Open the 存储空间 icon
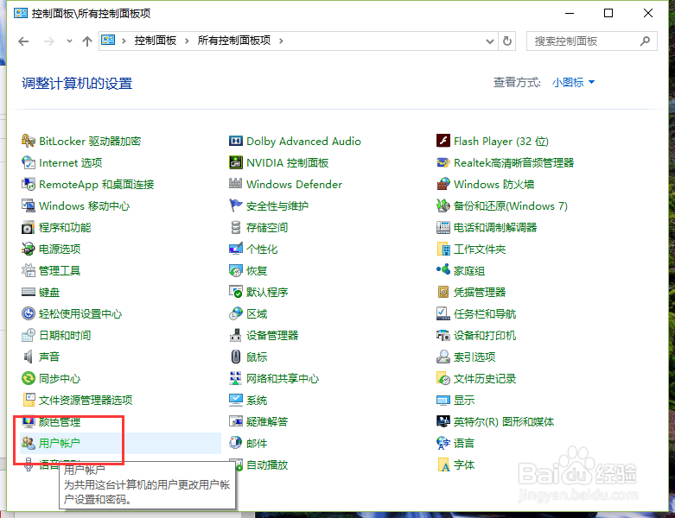 pos(235,227)
